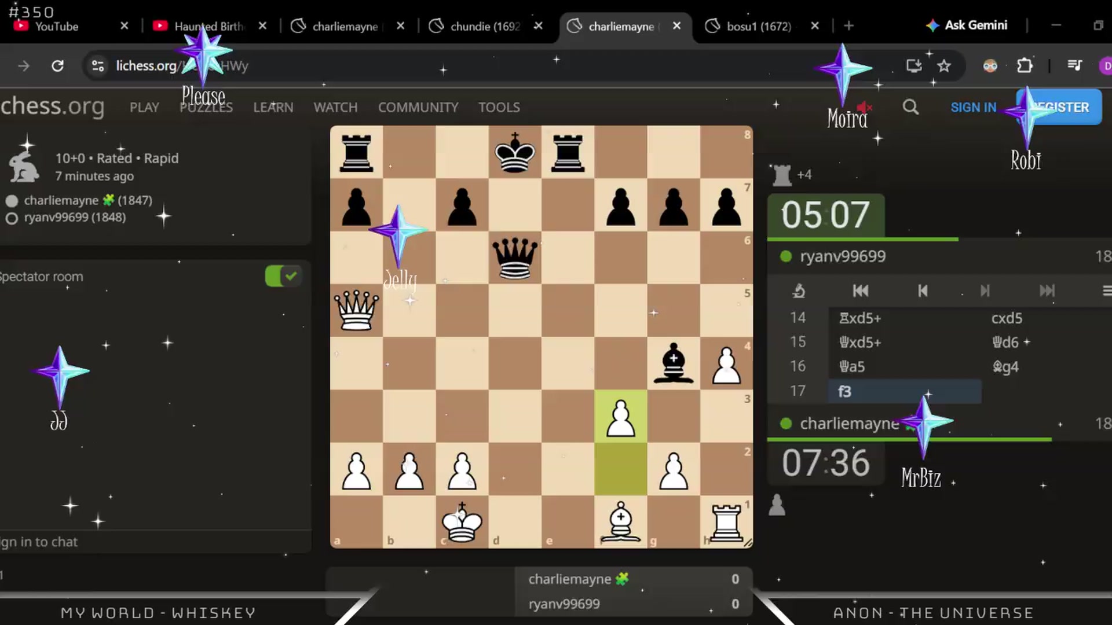Click the REGISTER button

click(x=1059, y=107)
